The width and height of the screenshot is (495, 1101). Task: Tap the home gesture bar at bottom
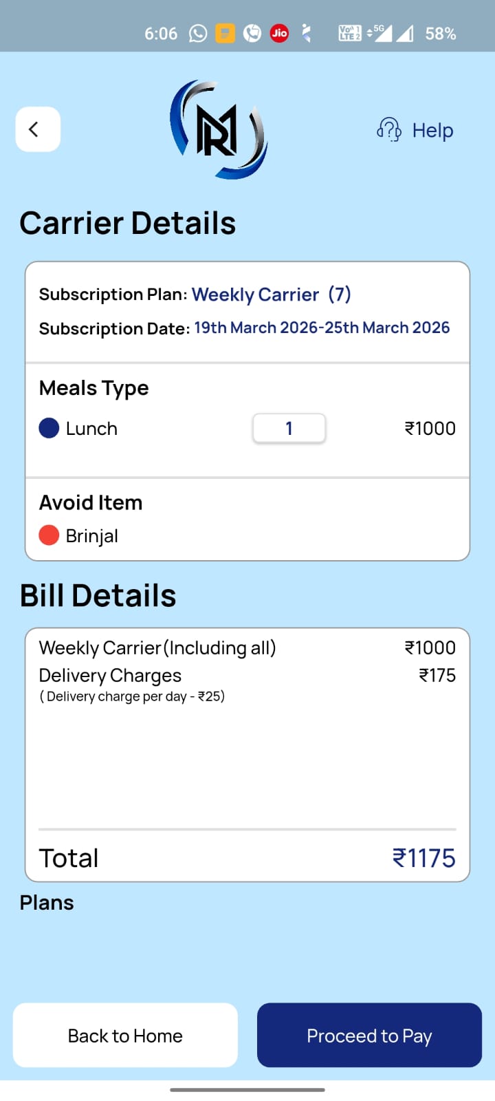247,1090
